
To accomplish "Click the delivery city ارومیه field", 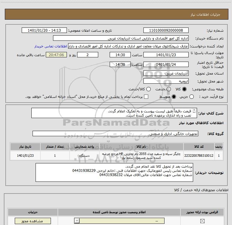I will (166, 81).
